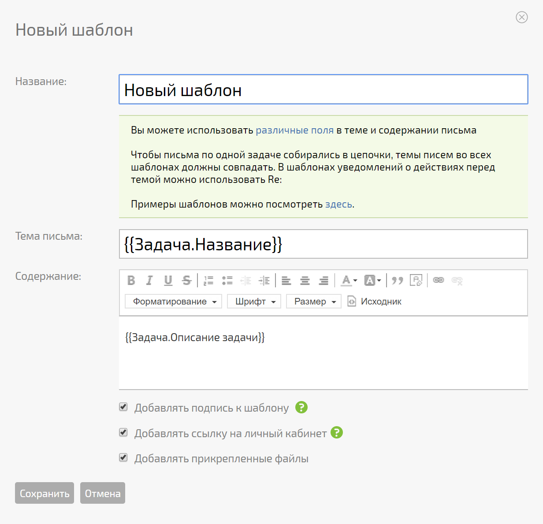Increase the paragraph indent
Screen dimensions: 543x524
264,280
